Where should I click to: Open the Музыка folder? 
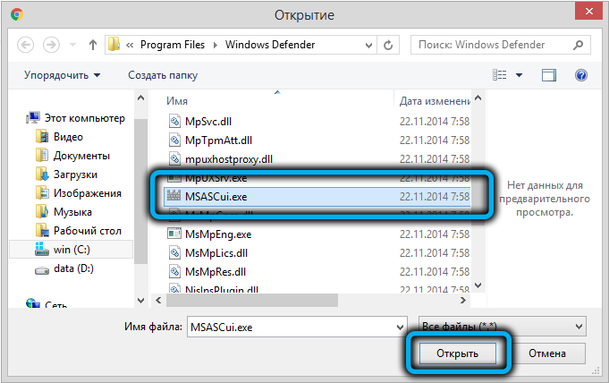click(72, 212)
